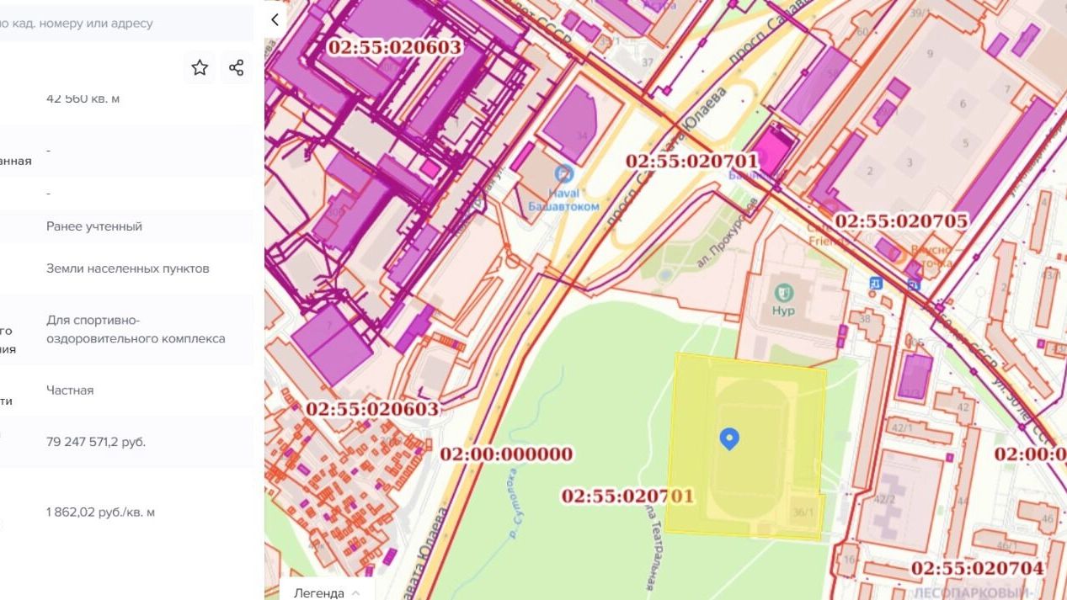Add the parcel to favorites with star icon
The width and height of the screenshot is (1067, 600).
(200, 68)
